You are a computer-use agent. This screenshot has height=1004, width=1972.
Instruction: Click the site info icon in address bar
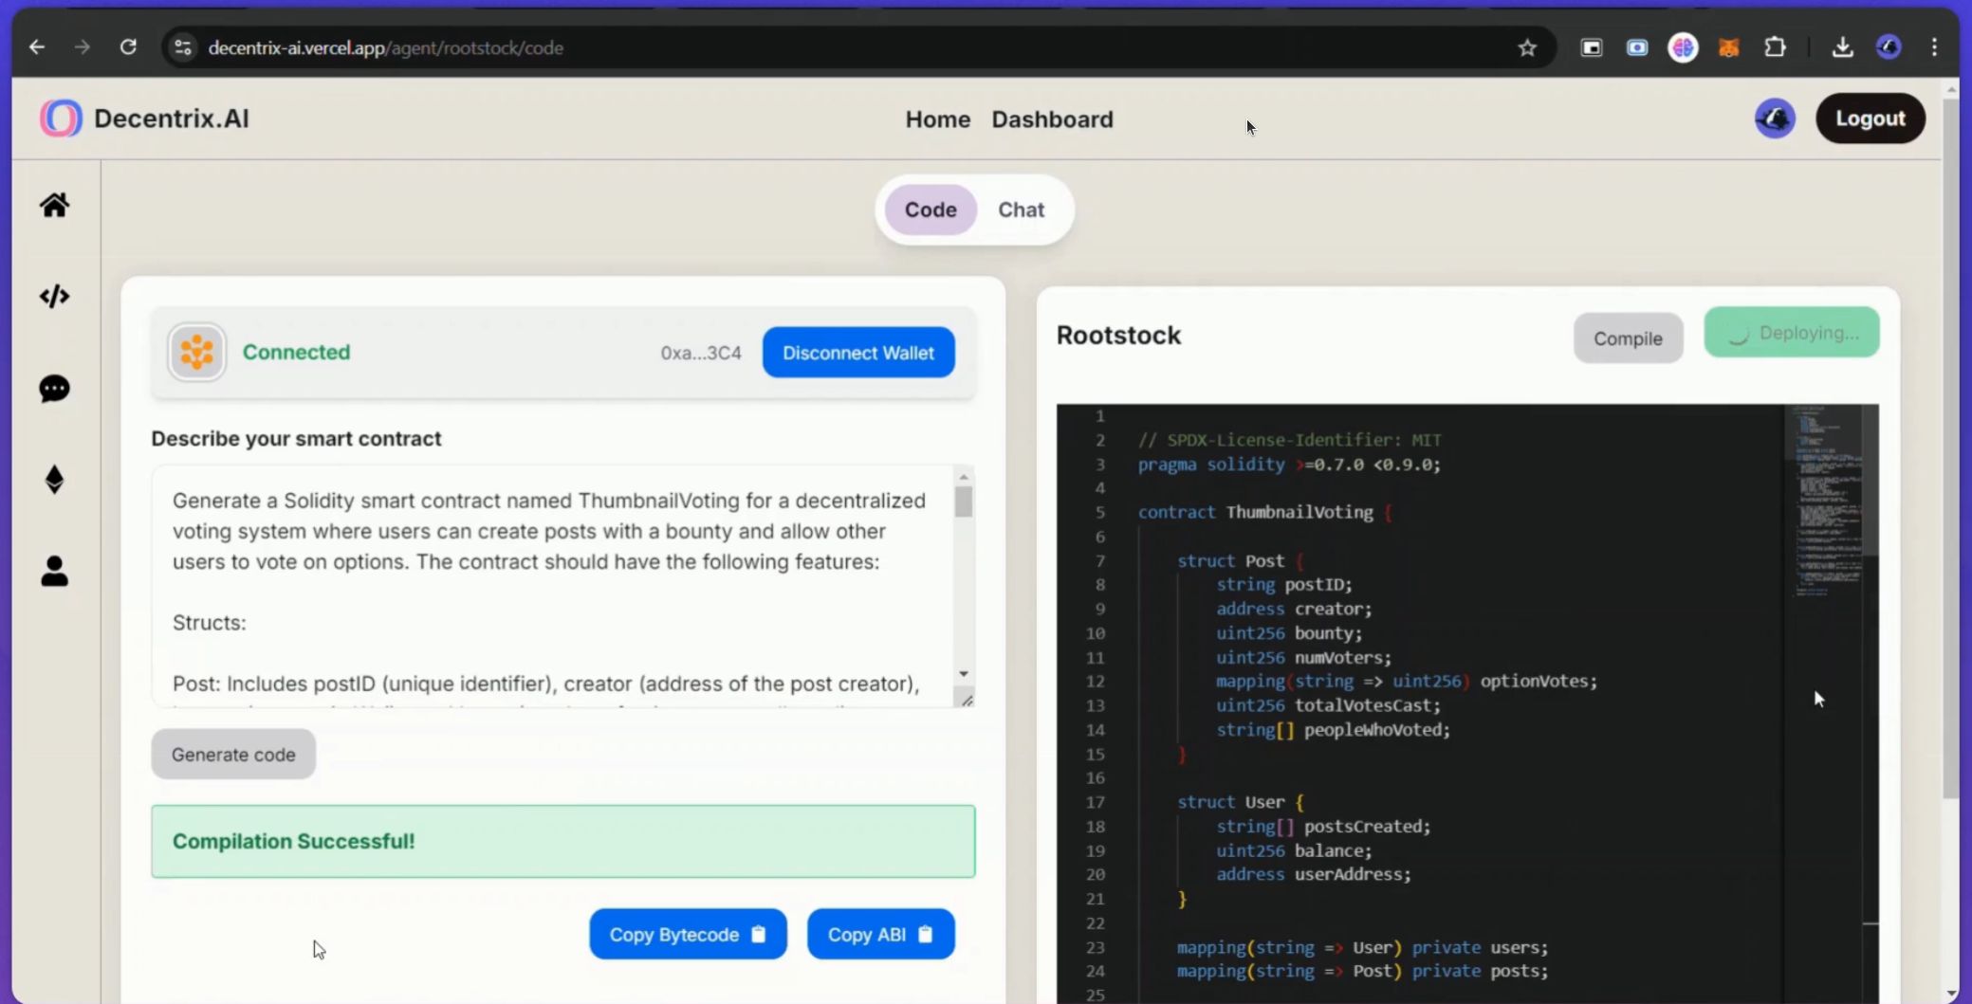tap(183, 47)
